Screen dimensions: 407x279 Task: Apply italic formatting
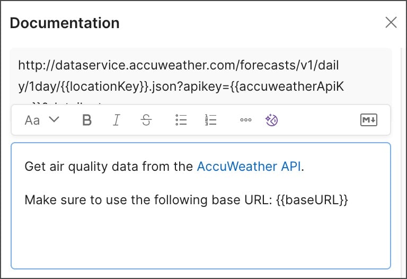tap(117, 120)
